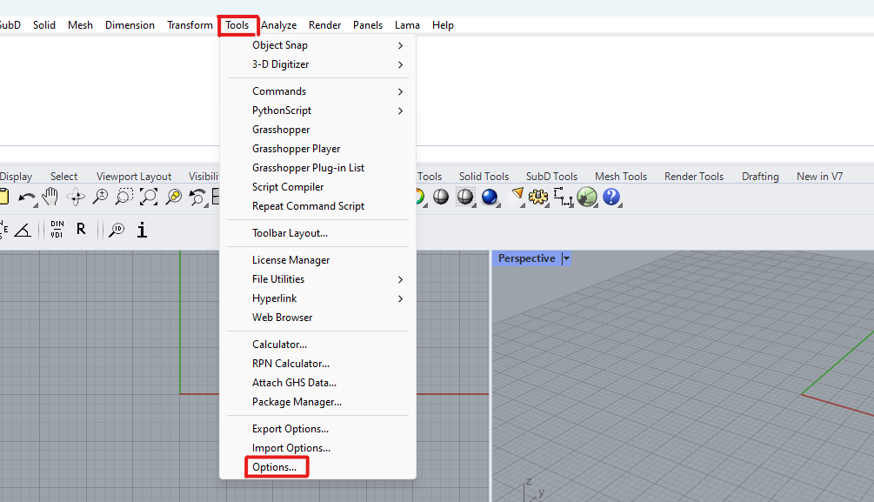
Task: Open Help with the question mark icon
Action: (611, 197)
